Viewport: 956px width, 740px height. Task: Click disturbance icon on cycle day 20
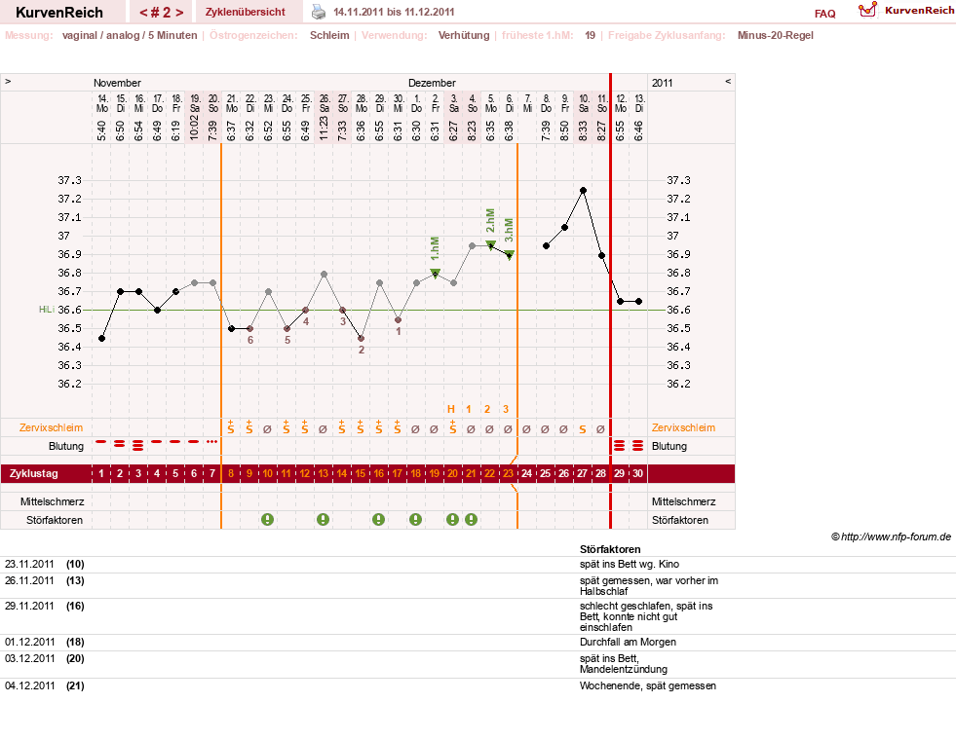(x=452, y=520)
